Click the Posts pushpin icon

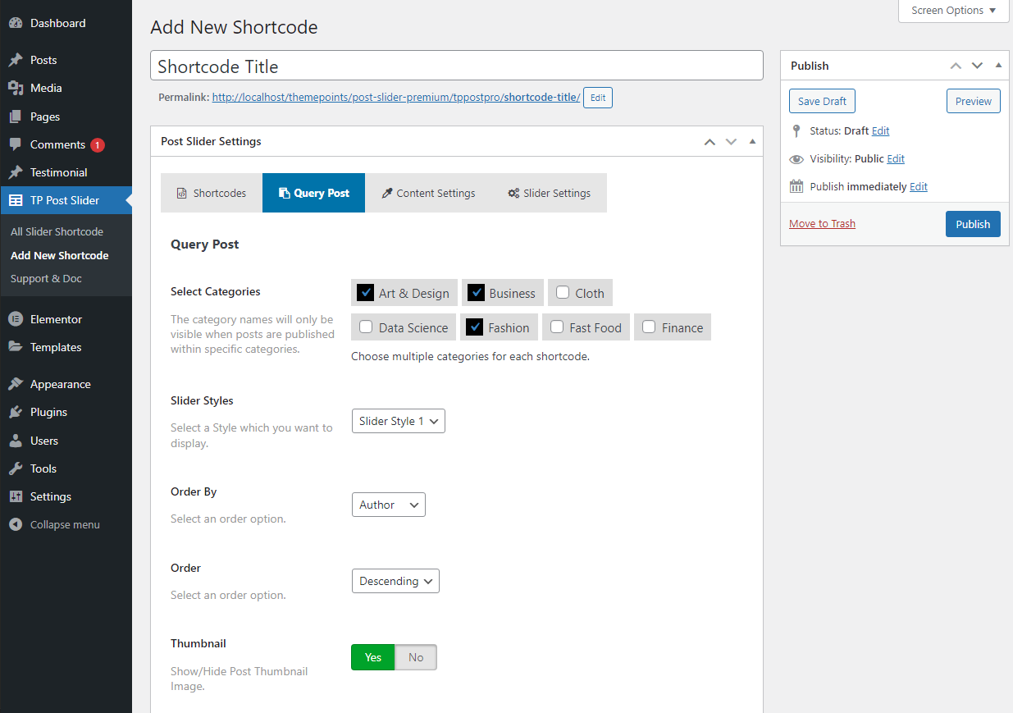15,60
